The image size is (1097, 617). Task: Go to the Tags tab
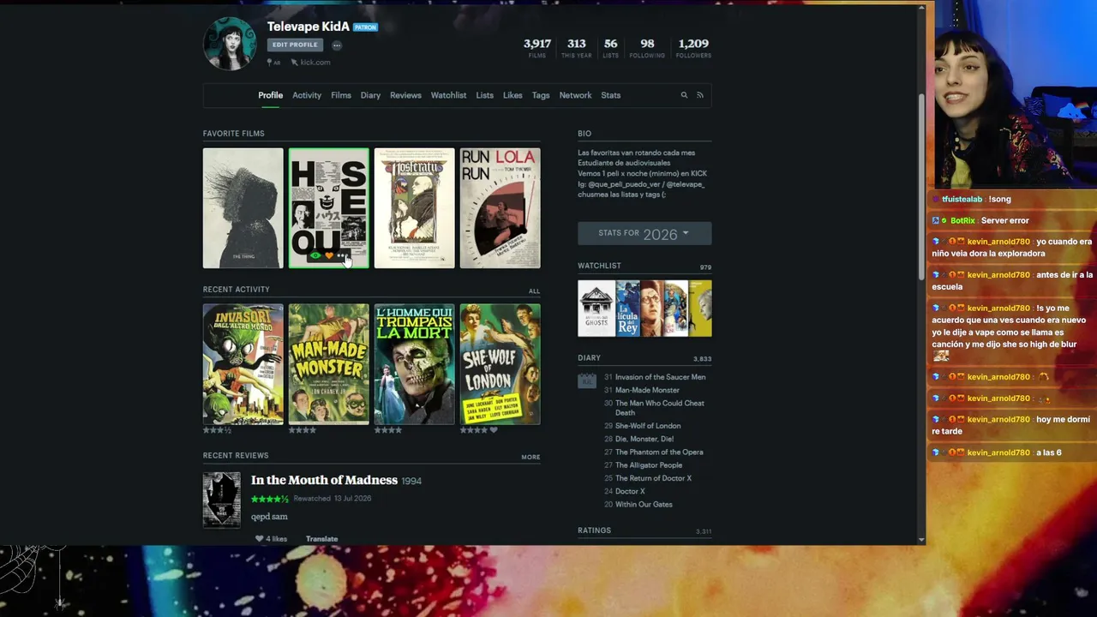tap(541, 95)
